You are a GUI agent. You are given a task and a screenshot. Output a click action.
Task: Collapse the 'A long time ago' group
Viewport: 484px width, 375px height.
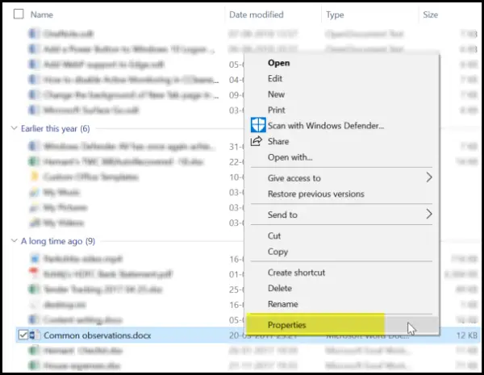pyautogui.click(x=13, y=240)
